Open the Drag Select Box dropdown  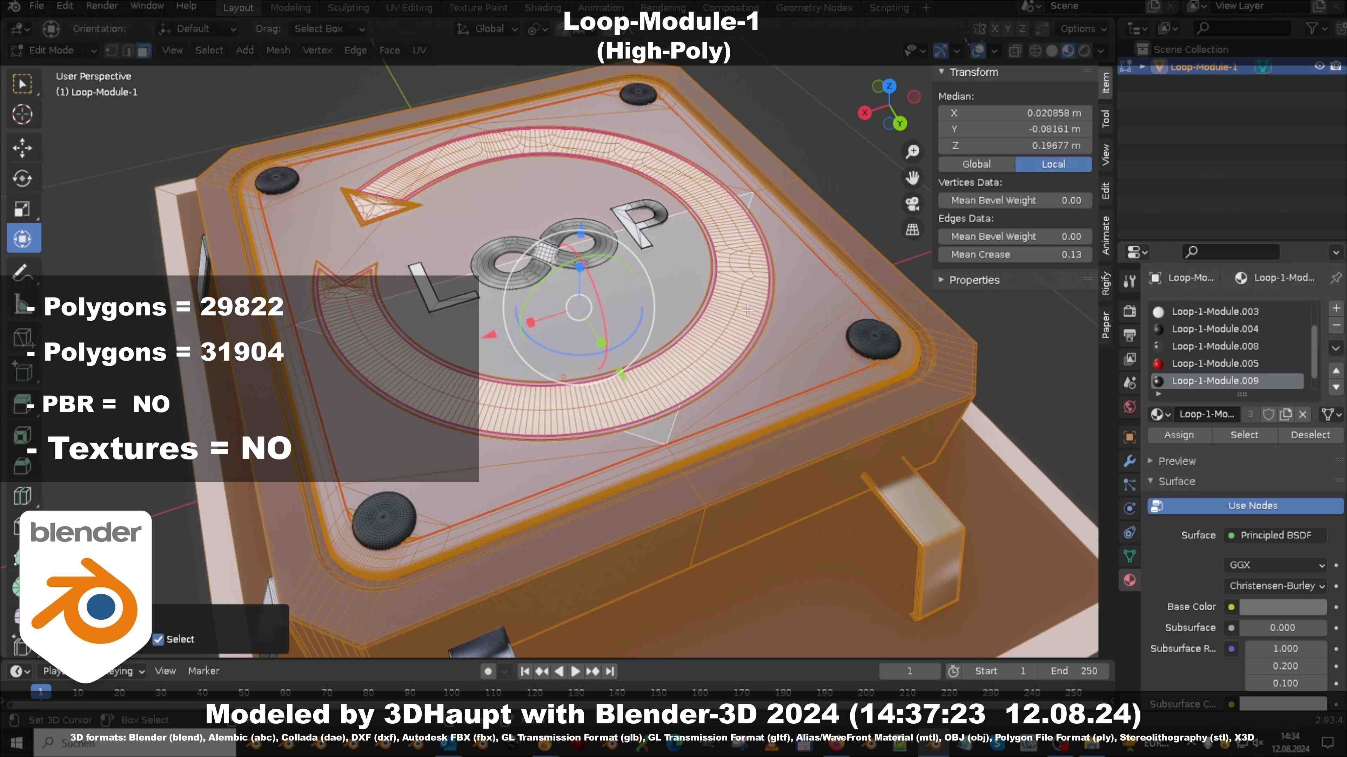click(328, 29)
